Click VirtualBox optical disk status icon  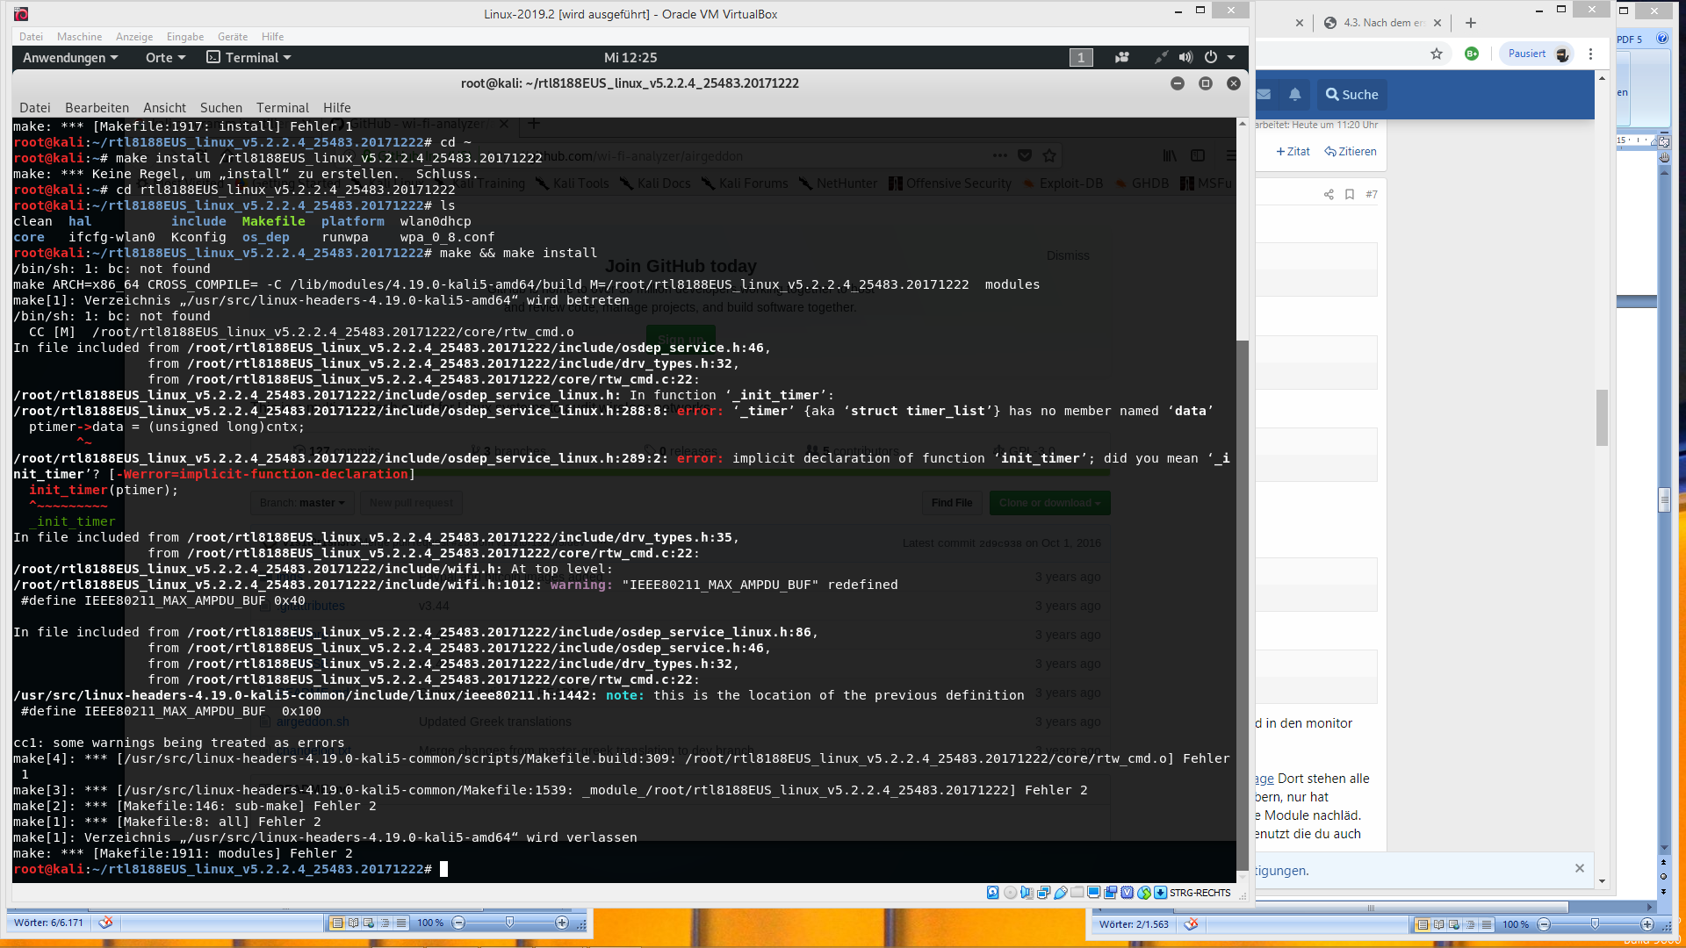(x=1010, y=893)
